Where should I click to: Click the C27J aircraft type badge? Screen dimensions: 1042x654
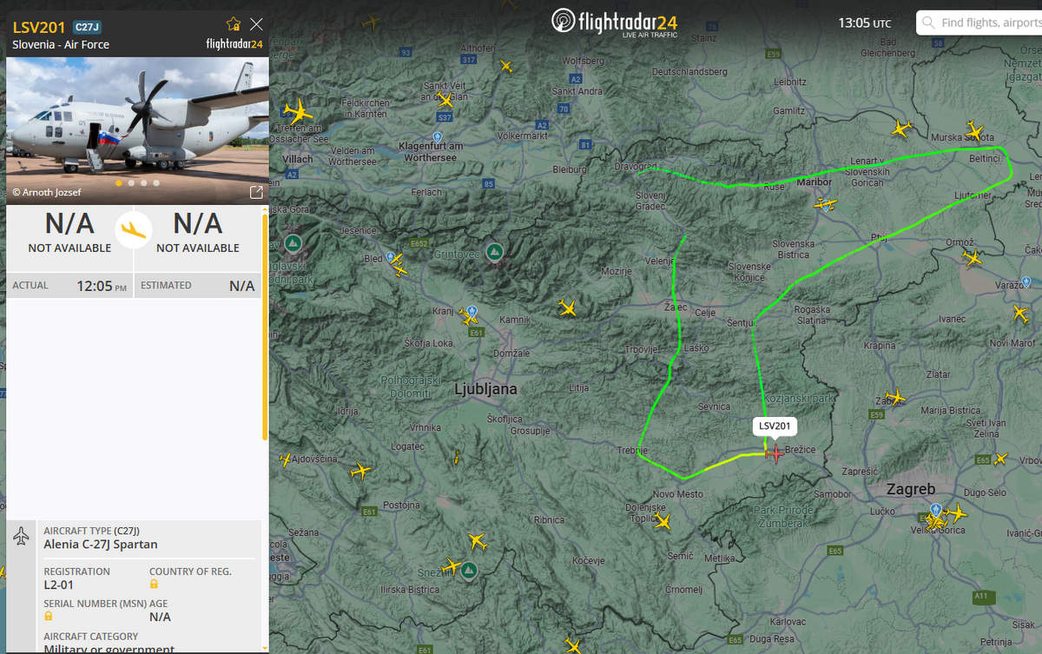[x=86, y=27]
